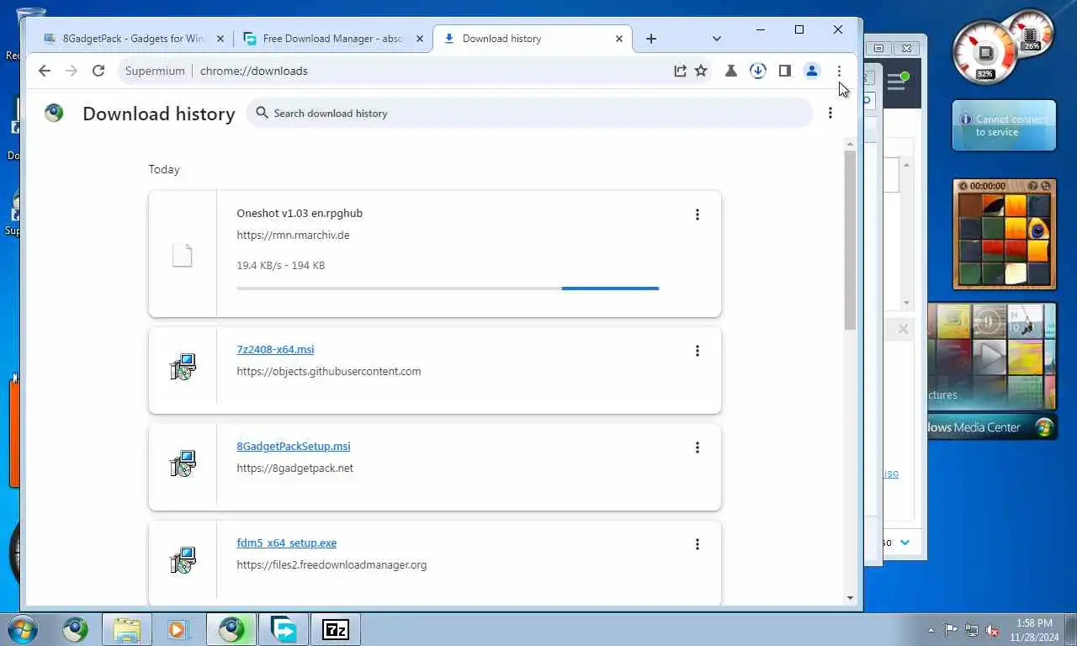Click the muted volume tray icon
Viewport: 1077px width, 646px height.
(992, 630)
